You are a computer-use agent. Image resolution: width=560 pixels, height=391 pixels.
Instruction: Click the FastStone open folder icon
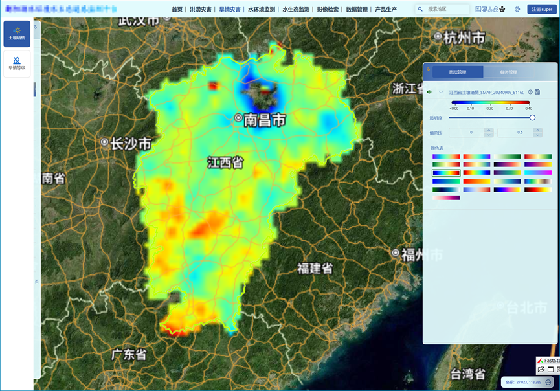541,369
